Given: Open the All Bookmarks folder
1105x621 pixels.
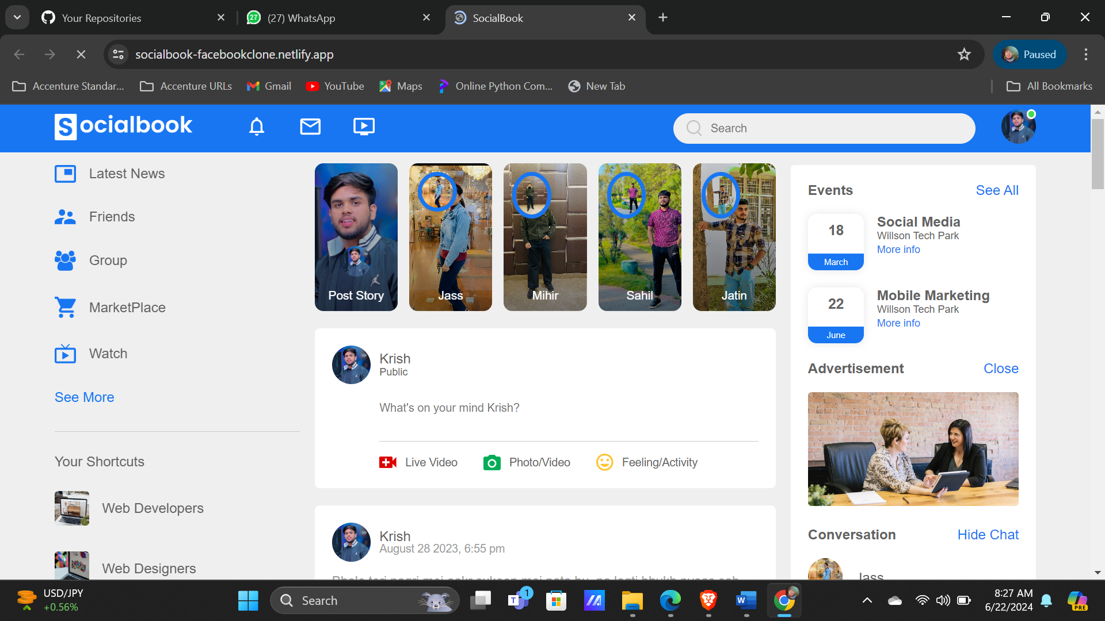Looking at the screenshot, I should click(1049, 86).
